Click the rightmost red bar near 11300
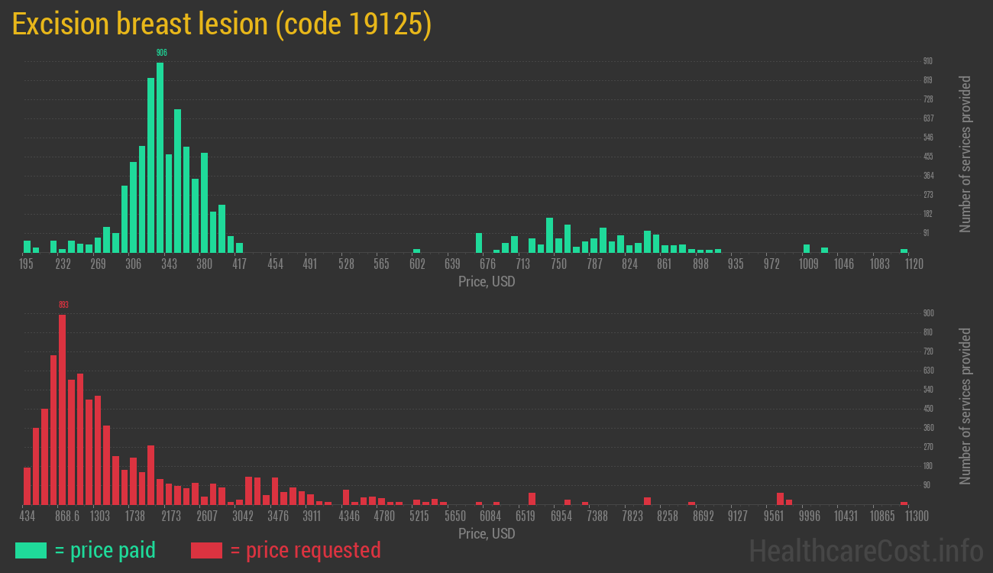 point(904,503)
